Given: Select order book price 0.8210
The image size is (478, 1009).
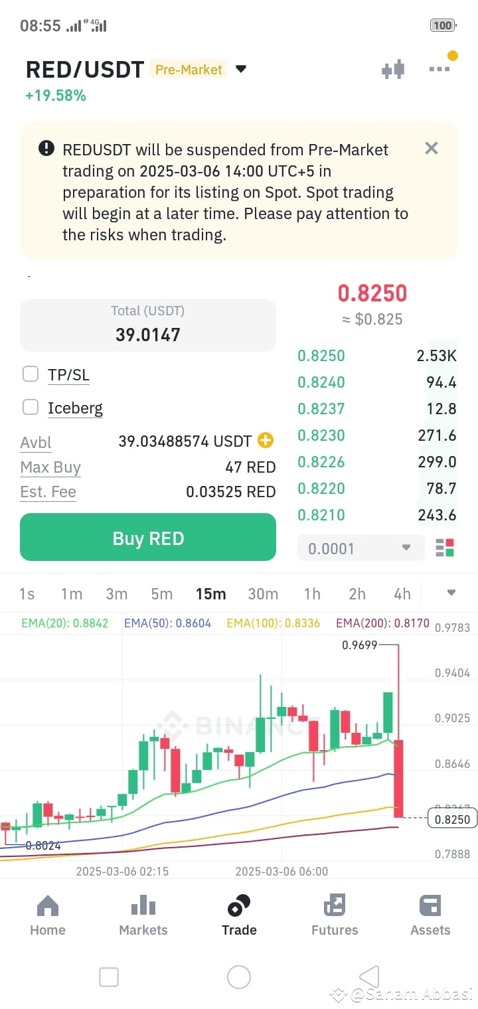Looking at the screenshot, I should pos(321,515).
